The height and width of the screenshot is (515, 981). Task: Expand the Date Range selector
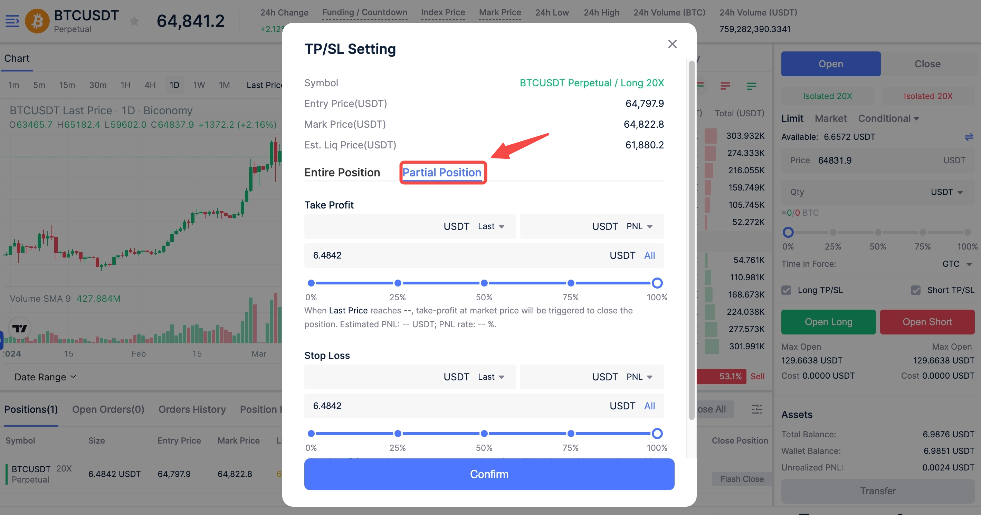coord(45,377)
